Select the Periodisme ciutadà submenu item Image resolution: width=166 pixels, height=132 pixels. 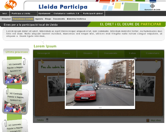[x=23, y=19]
